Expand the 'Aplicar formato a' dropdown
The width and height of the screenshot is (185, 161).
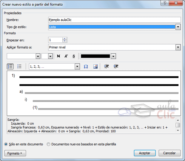[178, 47]
